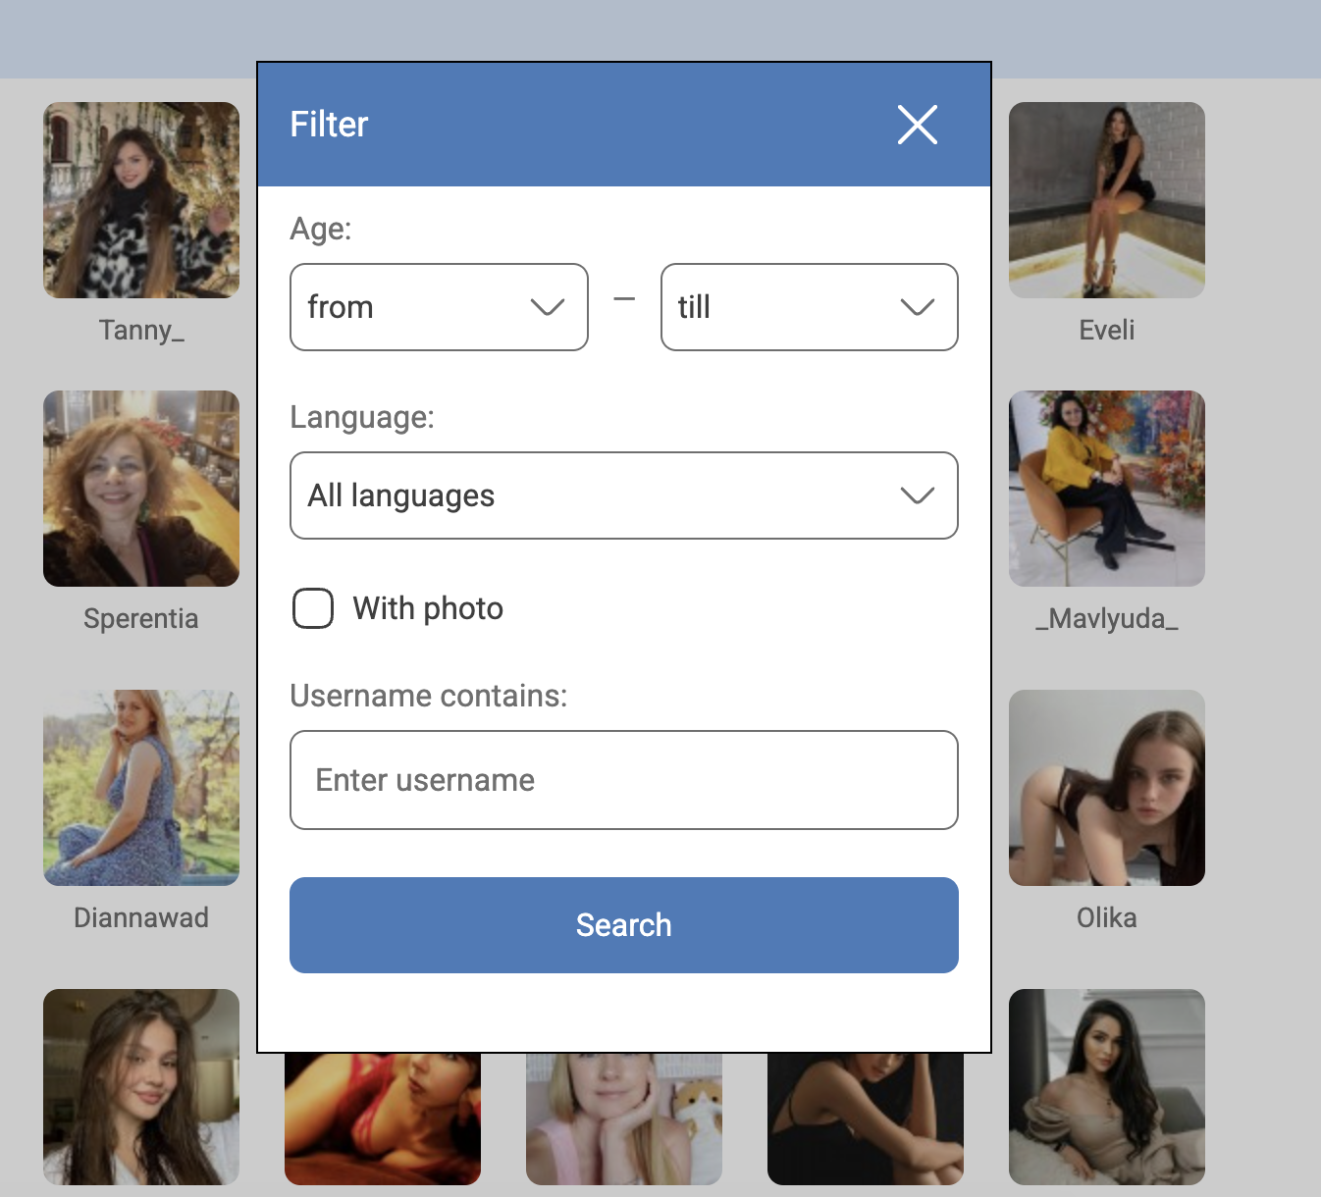The height and width of the screenshot is (1197, 1321).
Task: Click the "_Mavlyuda_" username text
Action: pyautogui.click(x=1106, y=618)
